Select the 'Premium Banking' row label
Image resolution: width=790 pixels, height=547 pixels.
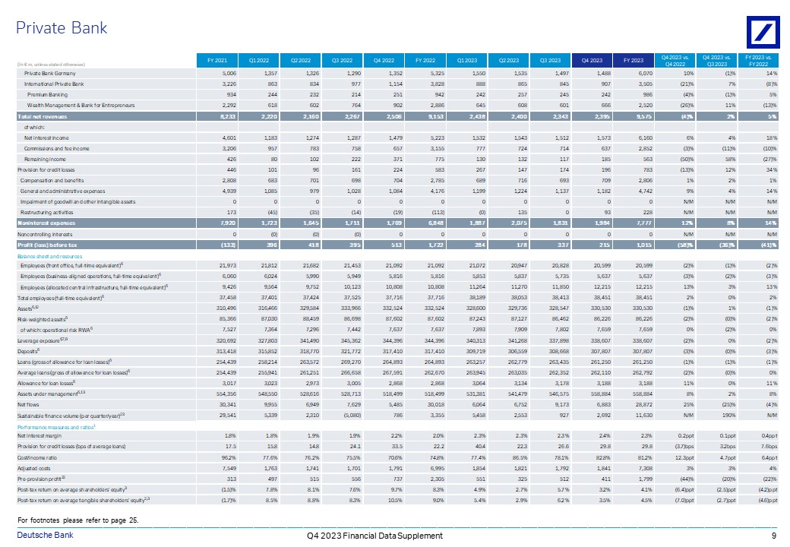[47, 95]
